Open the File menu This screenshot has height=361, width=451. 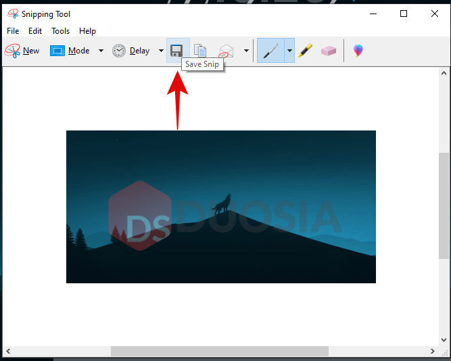tap(13, 31)
